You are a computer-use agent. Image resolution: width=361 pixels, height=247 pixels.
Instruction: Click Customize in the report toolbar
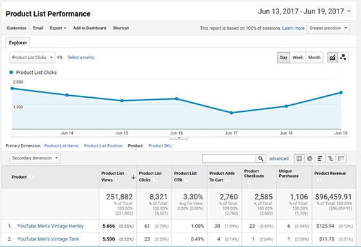click(x=16, y=28)
